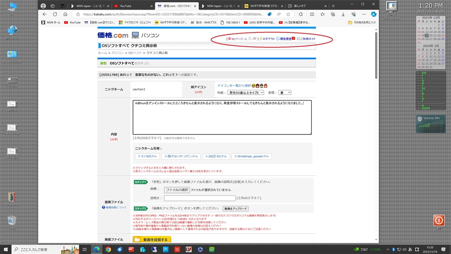Insert nickname quote ＞キハ65さん
This screenshot has width=451, height=254.
[x=147, y=156]
